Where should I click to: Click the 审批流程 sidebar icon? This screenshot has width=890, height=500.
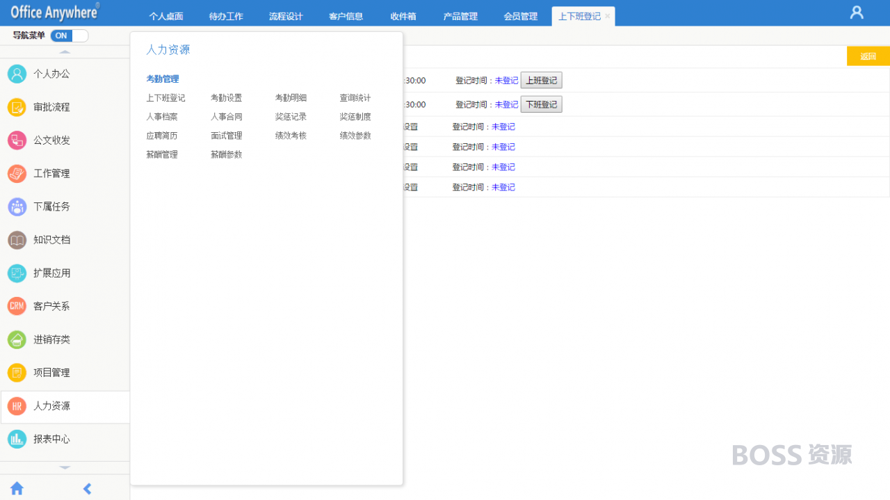(x=17, y=107)
